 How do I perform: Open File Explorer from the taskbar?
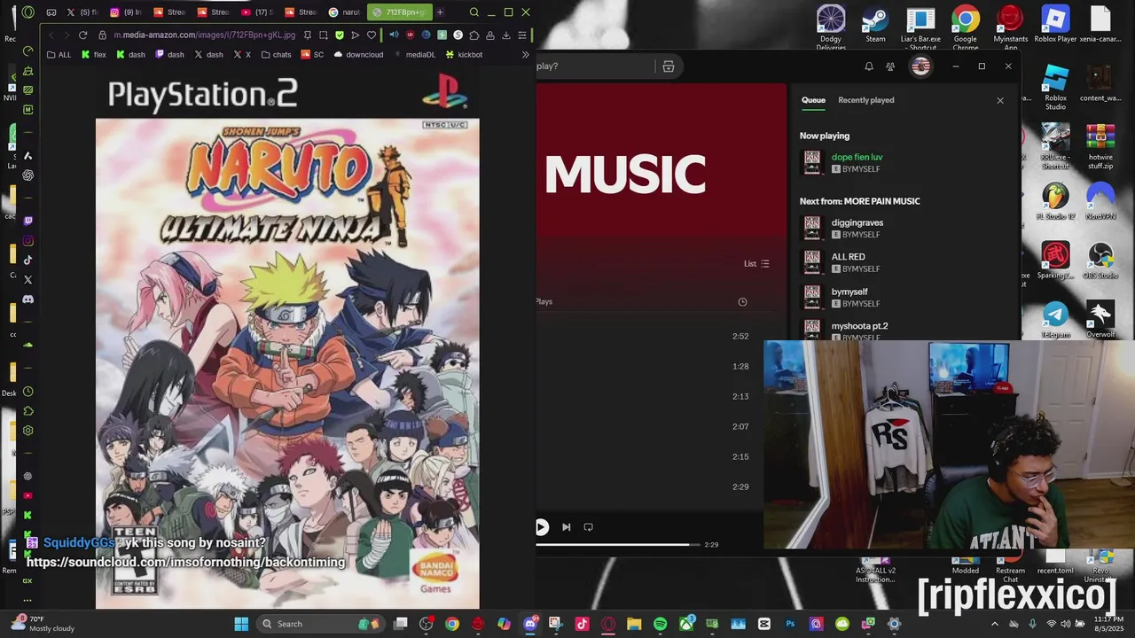click(x=634, y=624)
